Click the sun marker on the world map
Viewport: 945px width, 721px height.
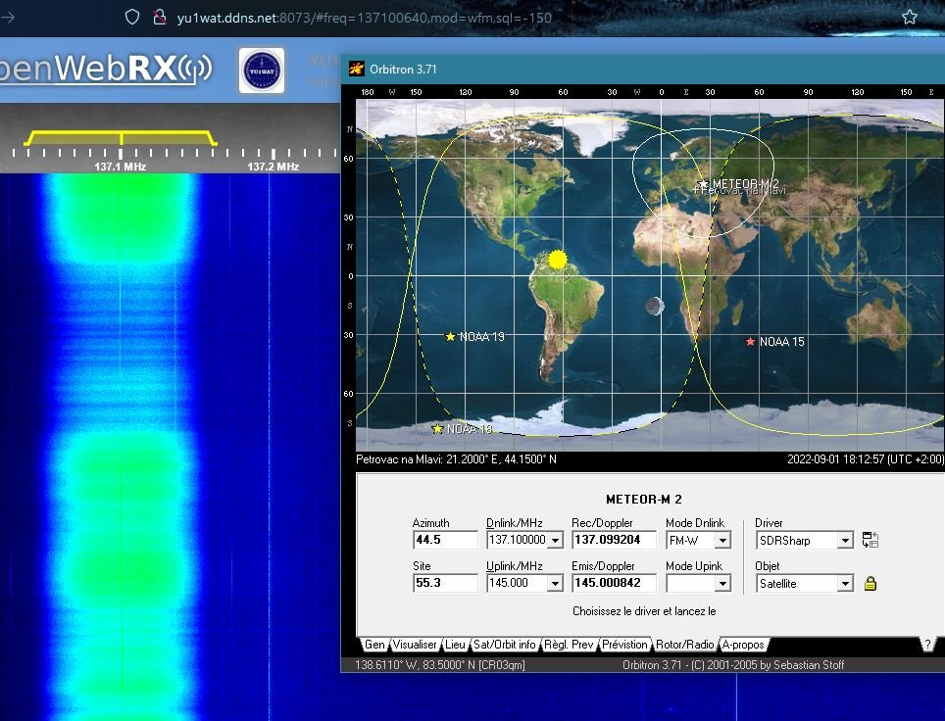coord(558,261)
